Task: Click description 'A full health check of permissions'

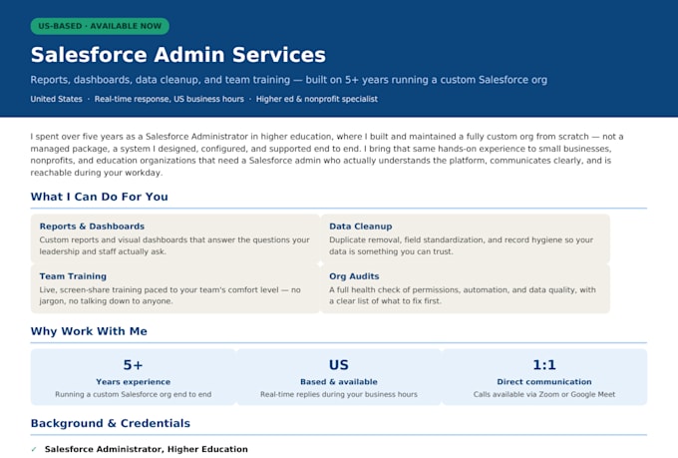Action: (463, 295)
